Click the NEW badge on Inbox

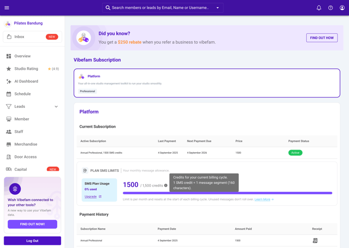point(52,37)
